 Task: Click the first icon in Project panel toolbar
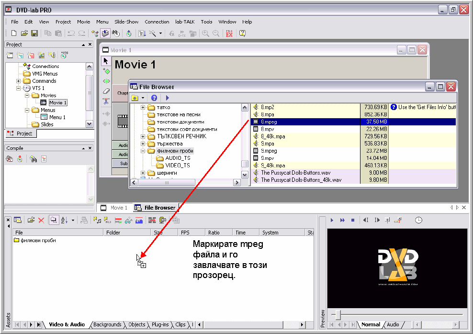pyautogui.click(x=10, y=55)
